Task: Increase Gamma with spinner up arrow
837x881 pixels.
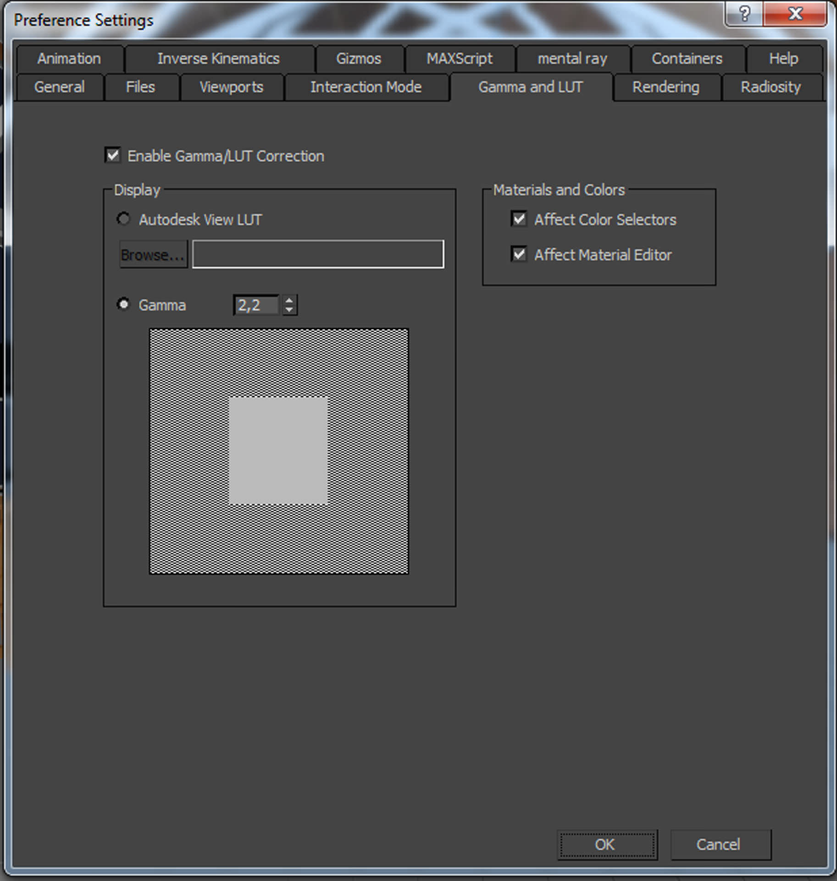Action: (289, 301)
